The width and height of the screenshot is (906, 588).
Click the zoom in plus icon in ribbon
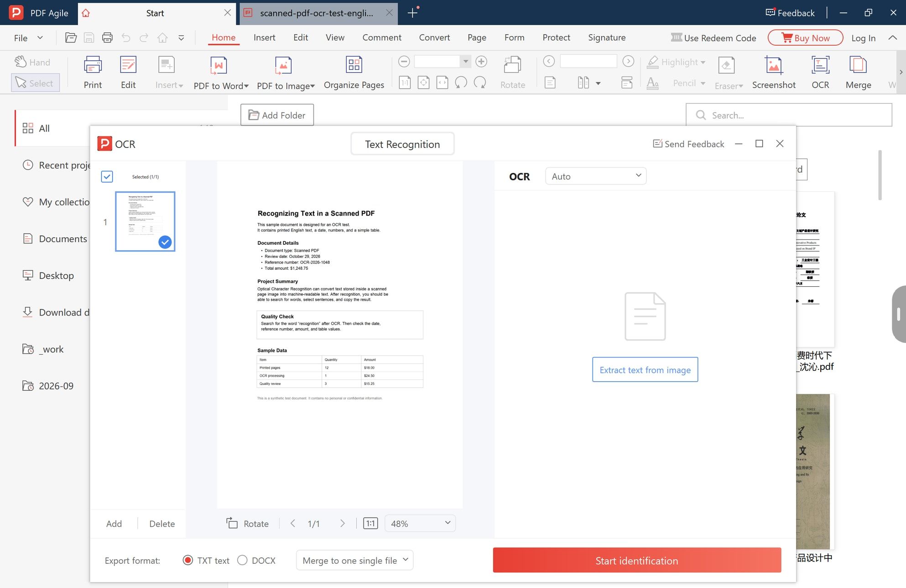481,61
